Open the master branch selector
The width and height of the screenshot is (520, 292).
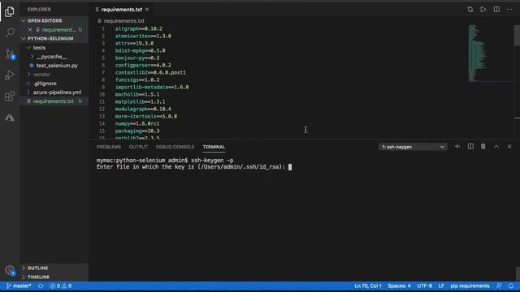19,286
